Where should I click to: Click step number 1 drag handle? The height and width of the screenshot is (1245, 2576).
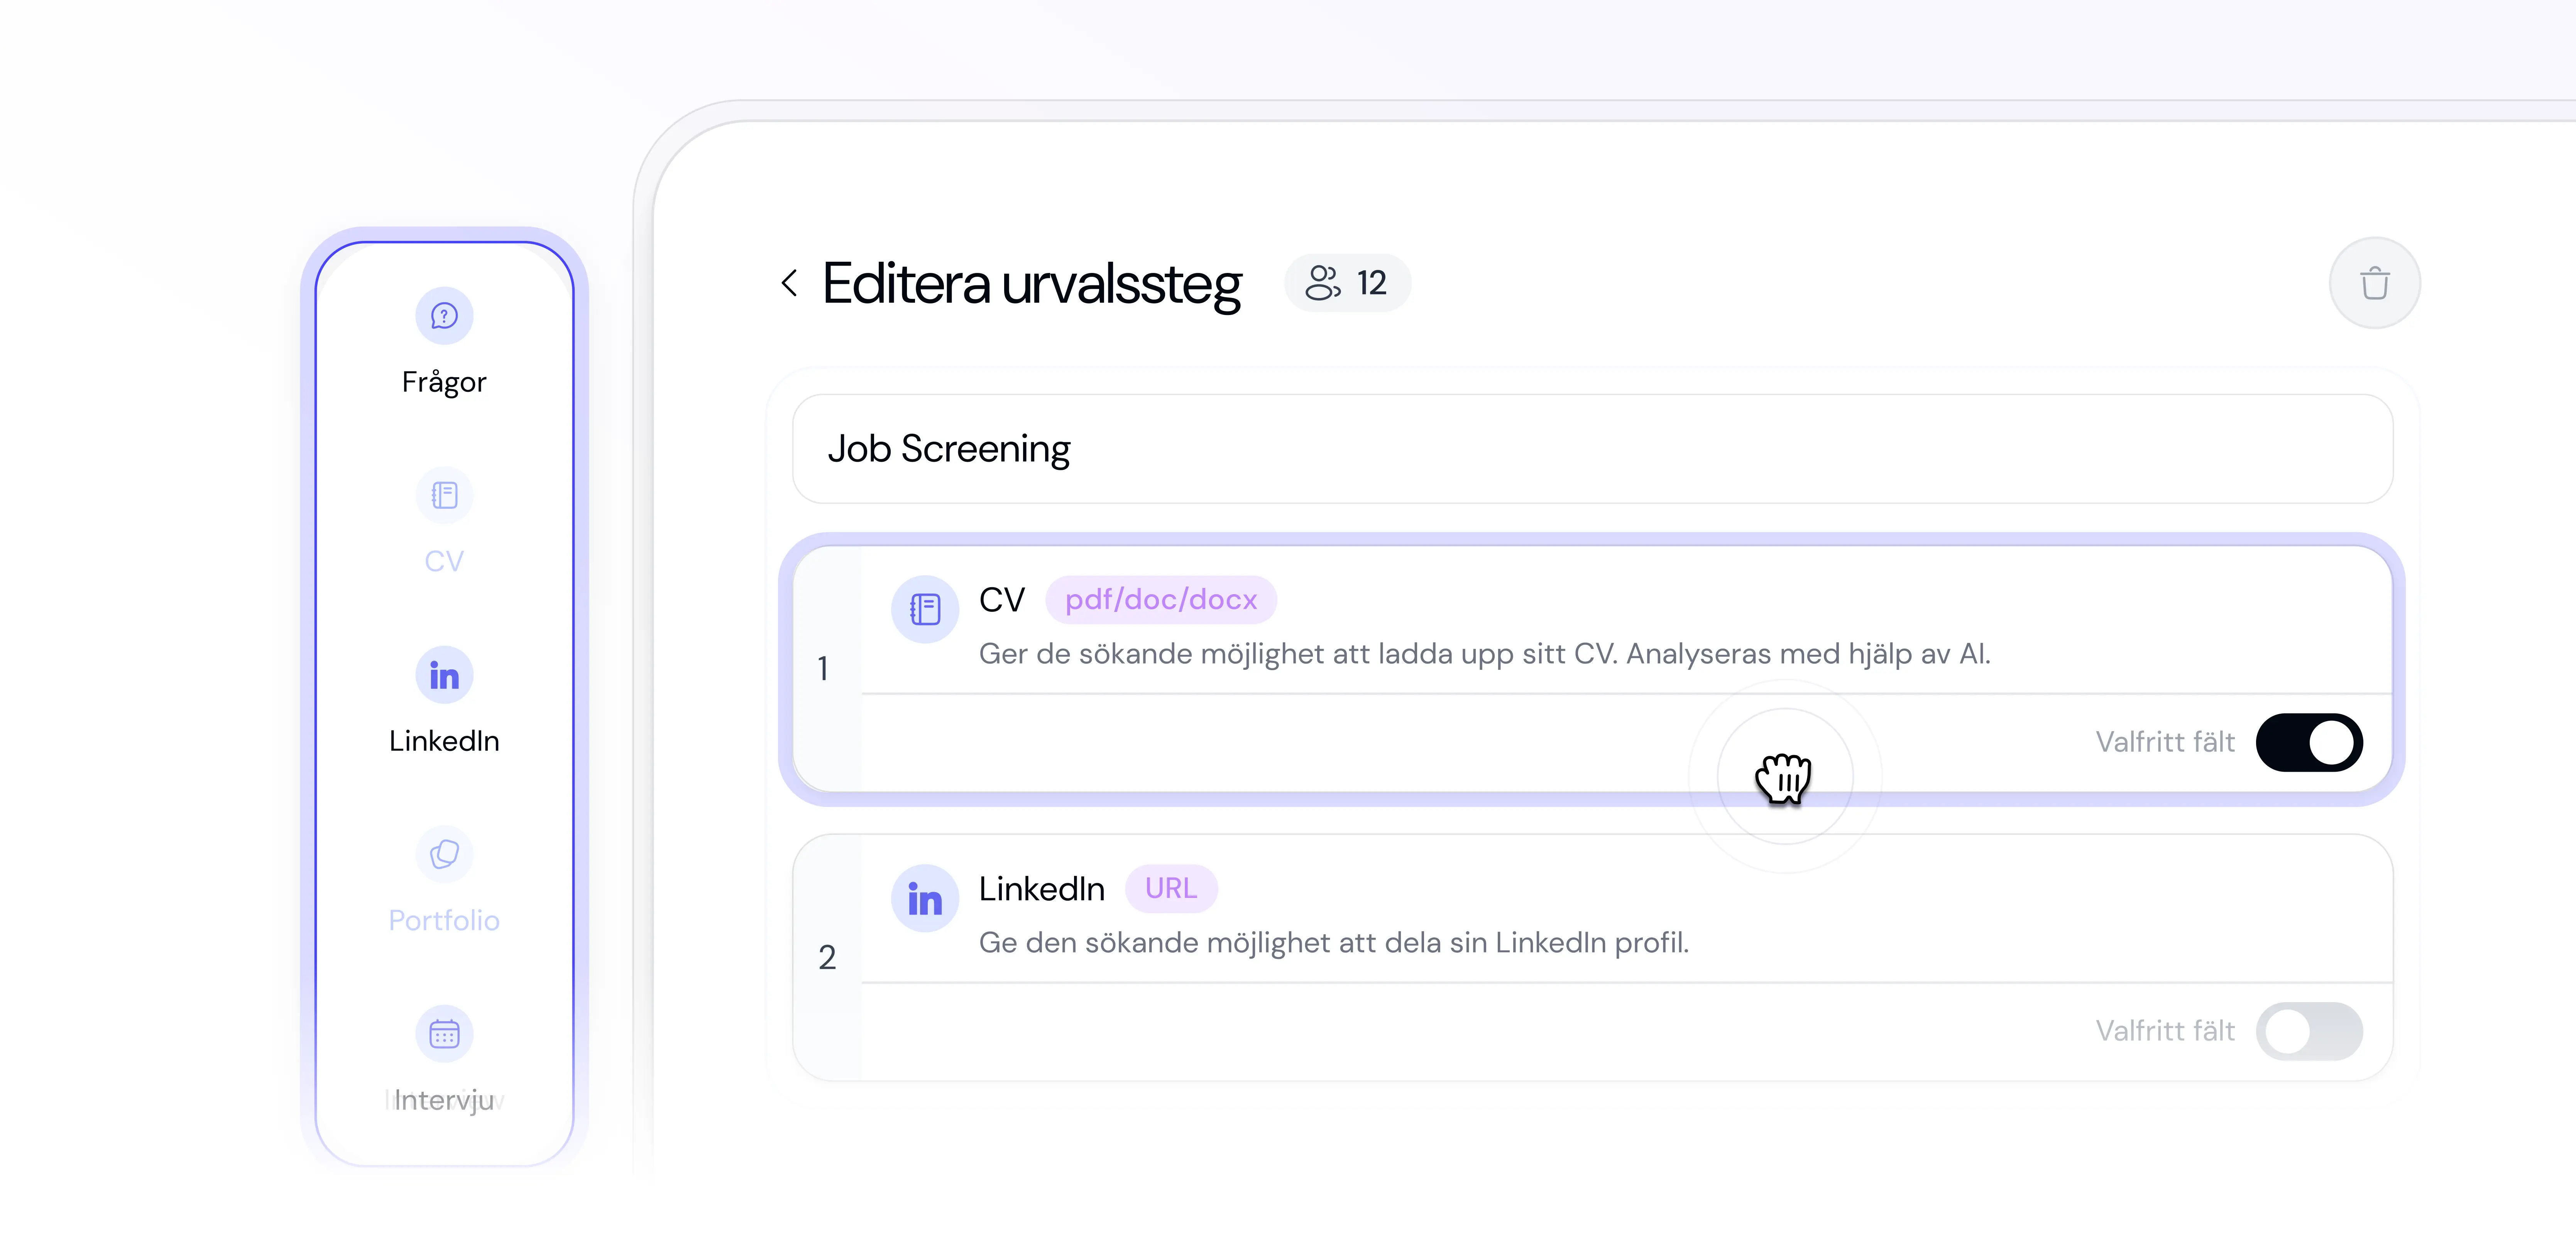pyautogui.click(x=824, y=668)
